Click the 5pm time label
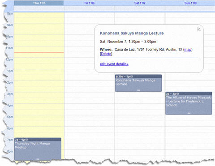This screenshot has width=215, height=166. click(x=10, y=117)
